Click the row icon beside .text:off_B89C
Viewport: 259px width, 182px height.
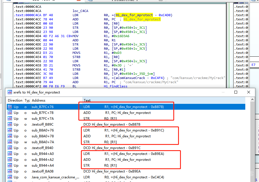click(x=10, y=124)
